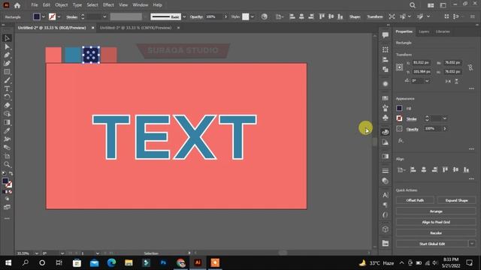Swap fill and stroke in toolbar
481x270 pixels.
point(11,173)
